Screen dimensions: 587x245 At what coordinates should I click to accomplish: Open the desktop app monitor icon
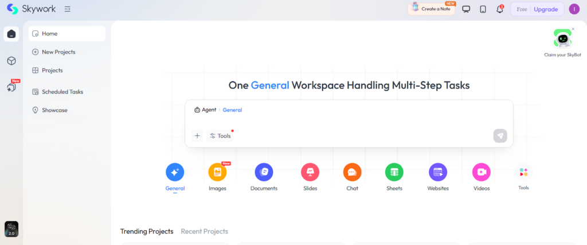click(466, 9)
